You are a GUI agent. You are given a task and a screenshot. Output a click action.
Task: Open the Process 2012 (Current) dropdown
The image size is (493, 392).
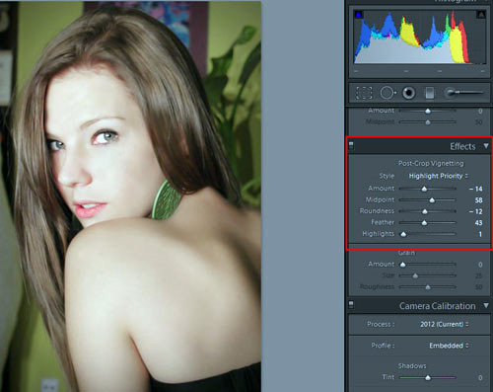click(445, 324)
